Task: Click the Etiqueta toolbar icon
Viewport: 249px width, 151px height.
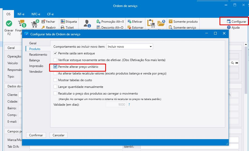Action: click(63, 22)
